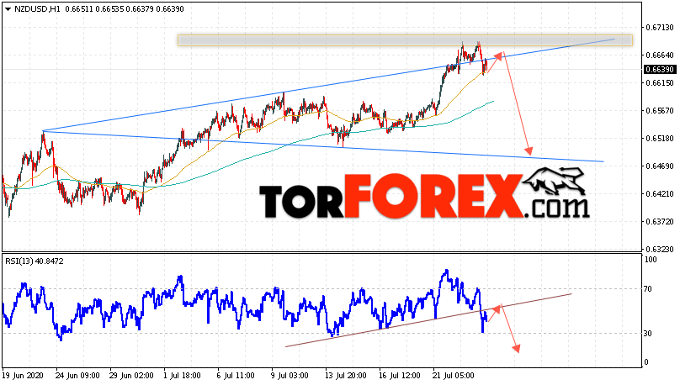Select the NZDUSD,H1 symbol label
The image size is (680, 385).
pyautogui.click(x=38, y=9)
